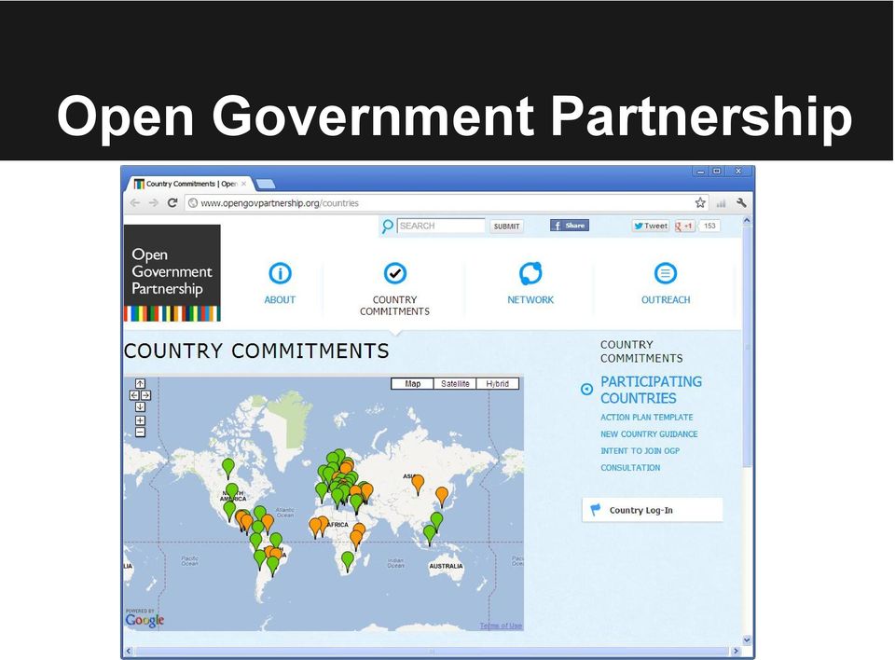This screenshot has width=895, height=660.
Task: Open the ACTION PLAN TEMPLATE link
Action: pos(647,418)
